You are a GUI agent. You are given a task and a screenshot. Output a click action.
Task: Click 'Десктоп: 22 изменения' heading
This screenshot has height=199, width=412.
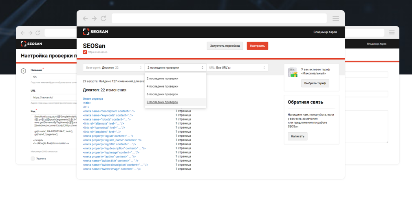[x=105, y=90]
